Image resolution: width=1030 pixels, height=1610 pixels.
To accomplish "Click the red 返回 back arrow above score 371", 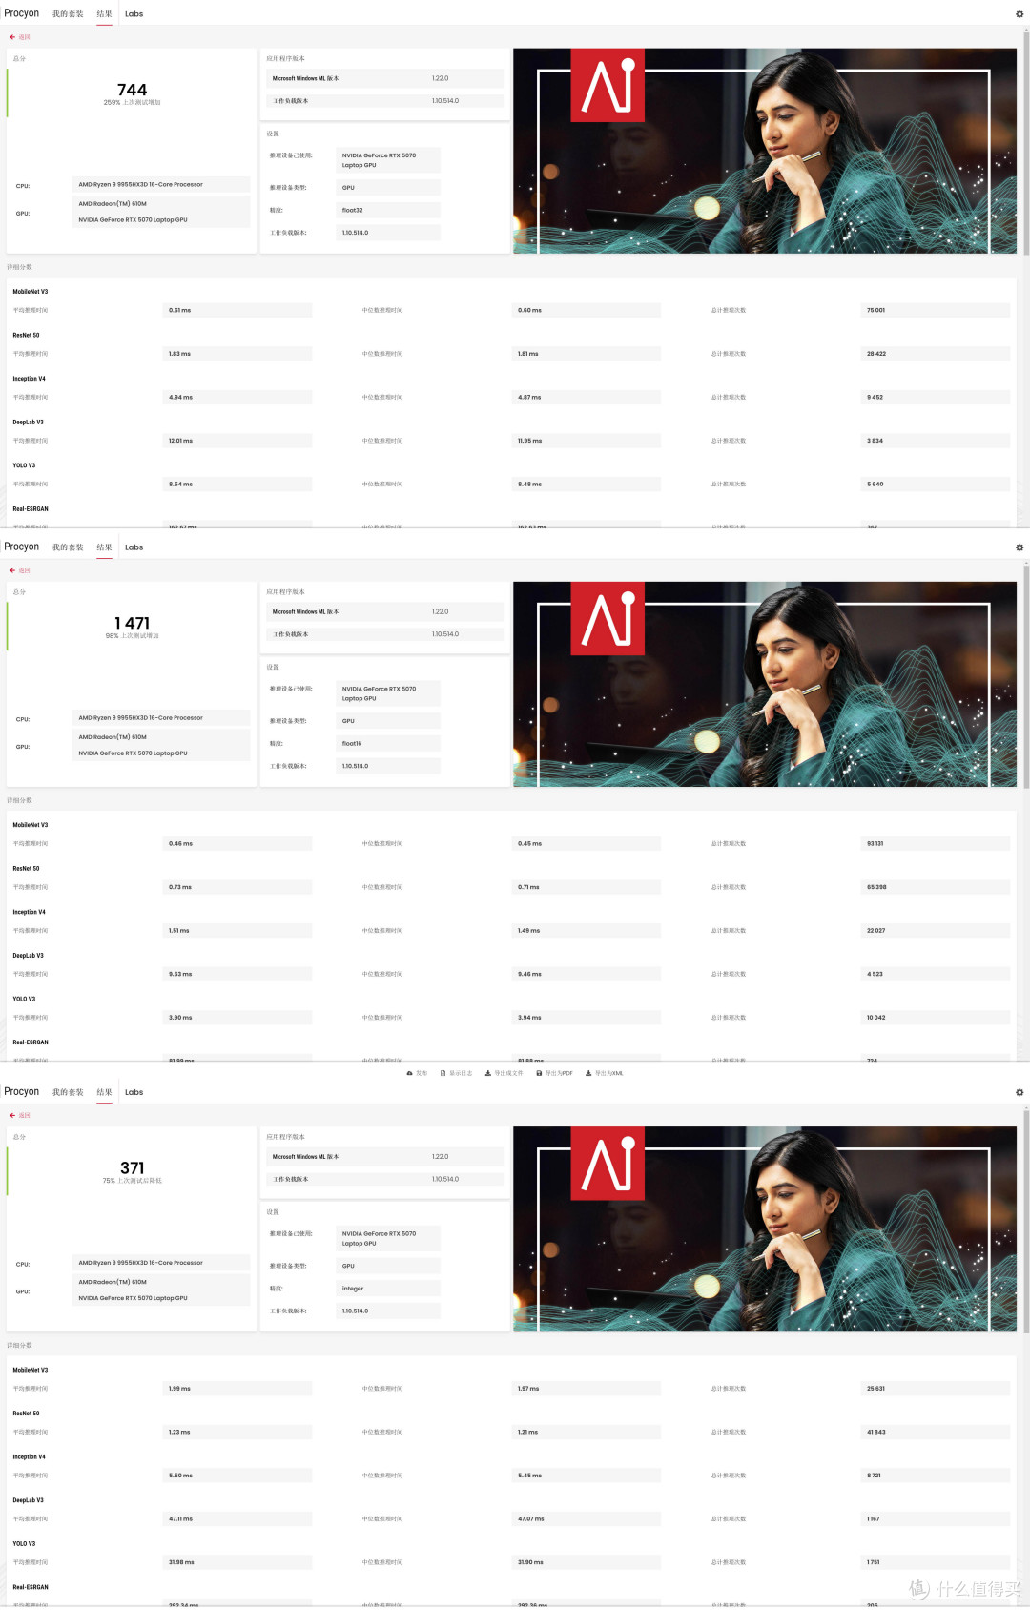I will point(20,1115).
